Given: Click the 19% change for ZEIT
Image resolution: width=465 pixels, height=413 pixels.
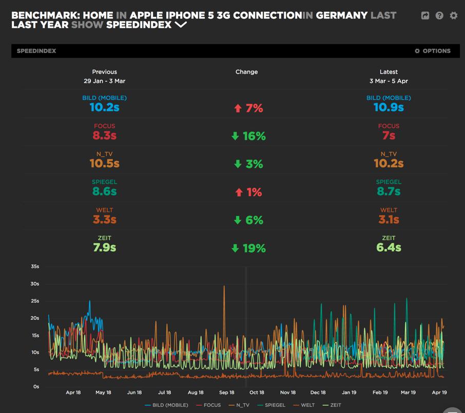Looking at the screenshot, I should [x=254, y=248].
